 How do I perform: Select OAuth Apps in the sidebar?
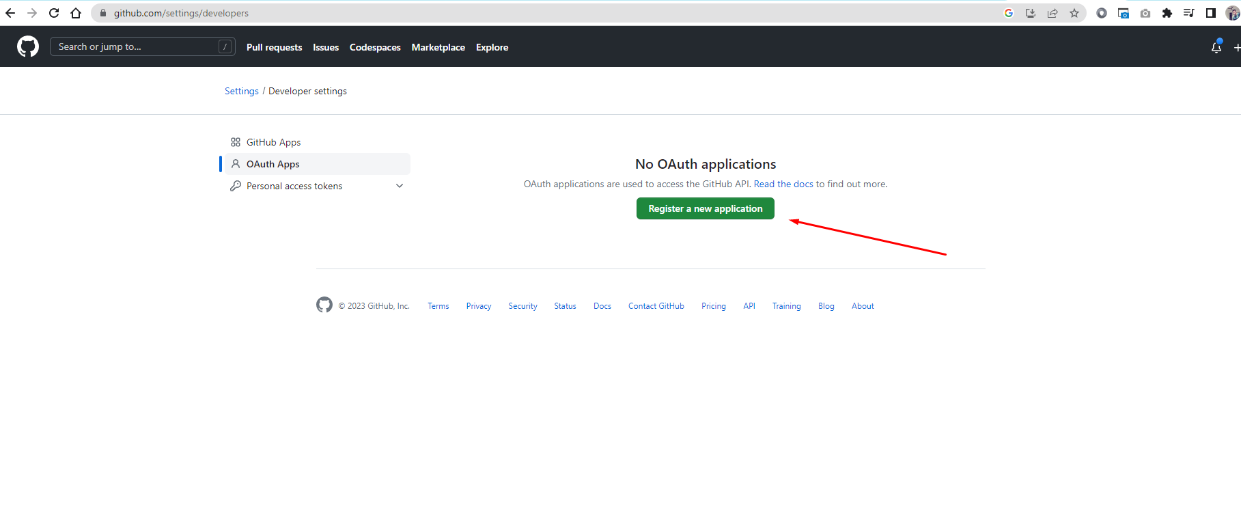pos(318,164)
